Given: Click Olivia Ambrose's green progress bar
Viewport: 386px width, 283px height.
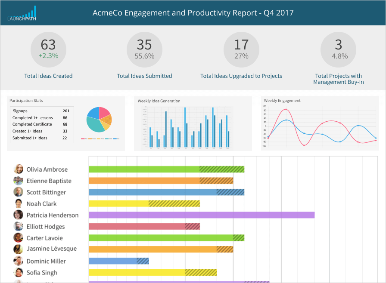Looking at the screenshot, I should point(167,169).
